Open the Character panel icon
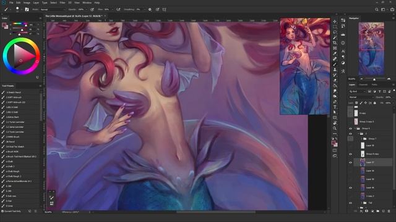 (343, 51)
